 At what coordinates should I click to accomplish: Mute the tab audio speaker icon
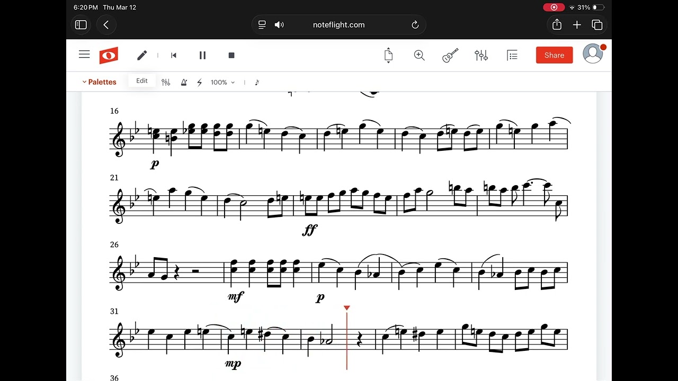(x=279, y=25)
